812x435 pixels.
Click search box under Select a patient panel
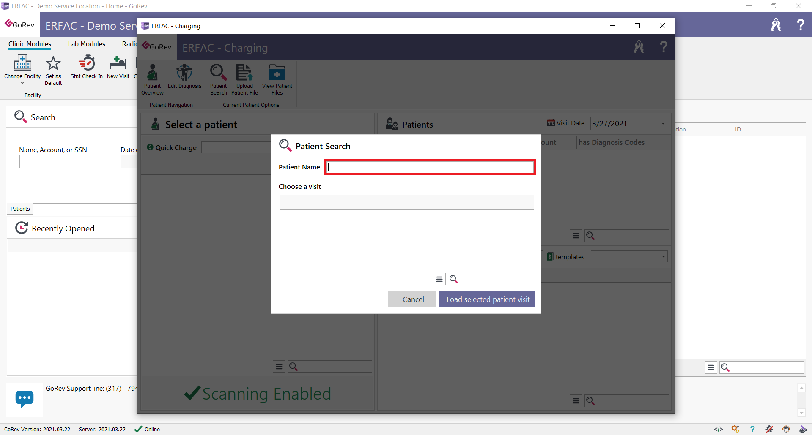coord(330,367)
